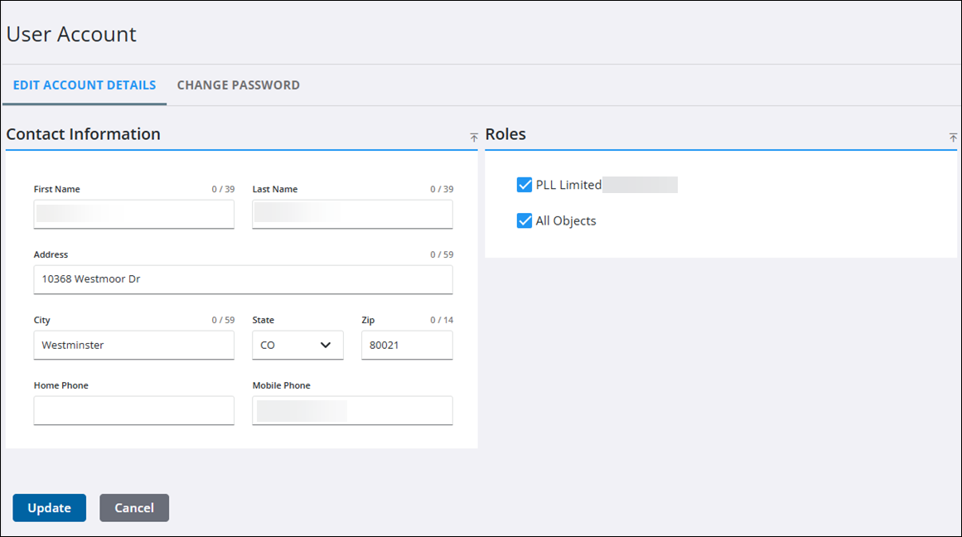Uncheck the PLL Limited role checkbox

click(524, 185)
